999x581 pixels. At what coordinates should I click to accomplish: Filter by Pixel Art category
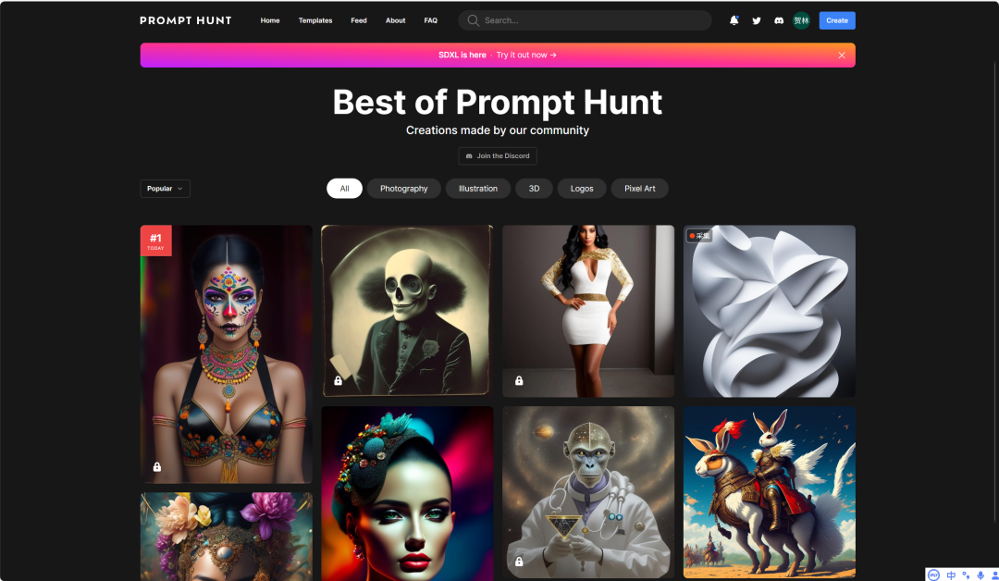(640, 189)
